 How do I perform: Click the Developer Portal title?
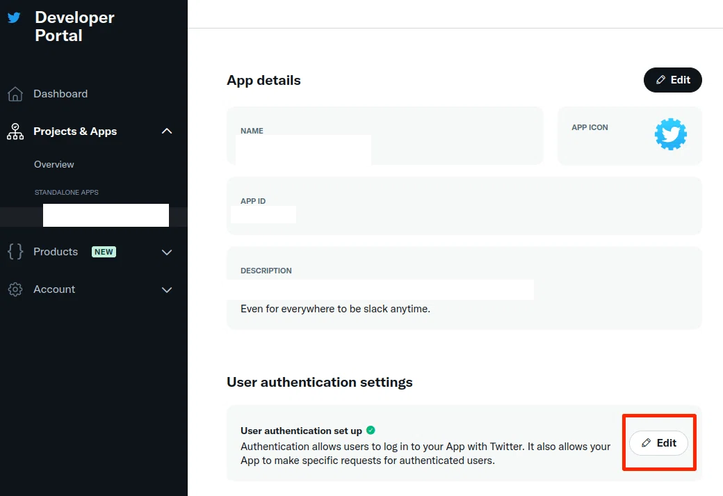(74, 26)
